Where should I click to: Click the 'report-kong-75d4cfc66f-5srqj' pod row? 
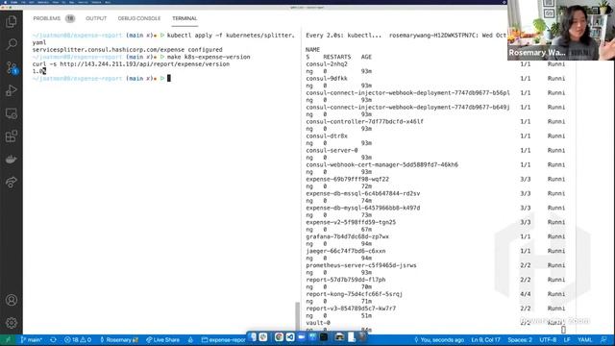355,294
